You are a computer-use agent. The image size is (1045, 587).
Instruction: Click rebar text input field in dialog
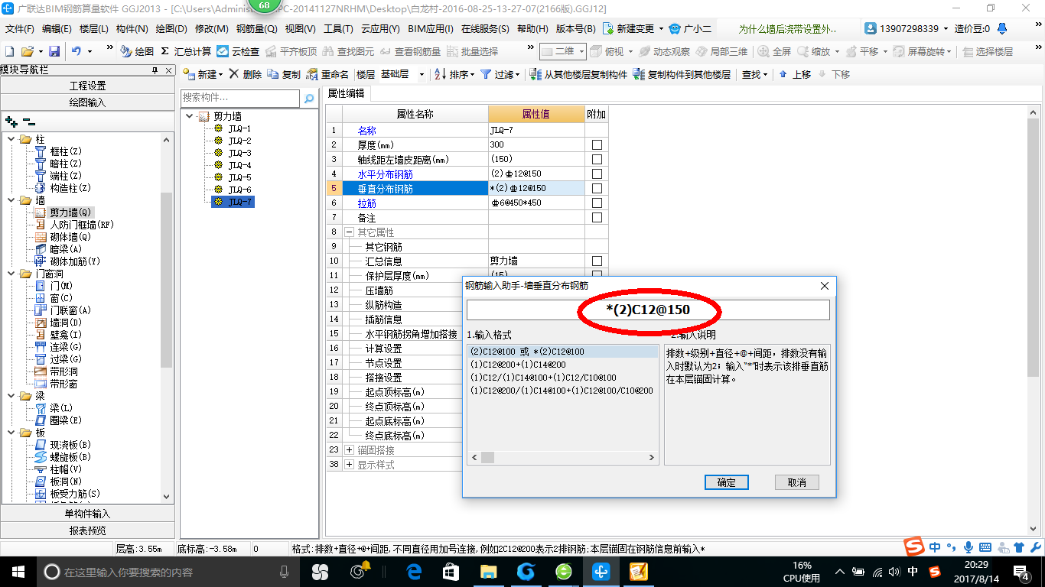(648, 310)
